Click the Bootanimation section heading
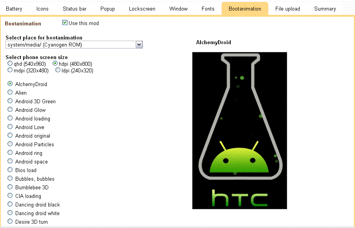 click(x=23, y=23)
